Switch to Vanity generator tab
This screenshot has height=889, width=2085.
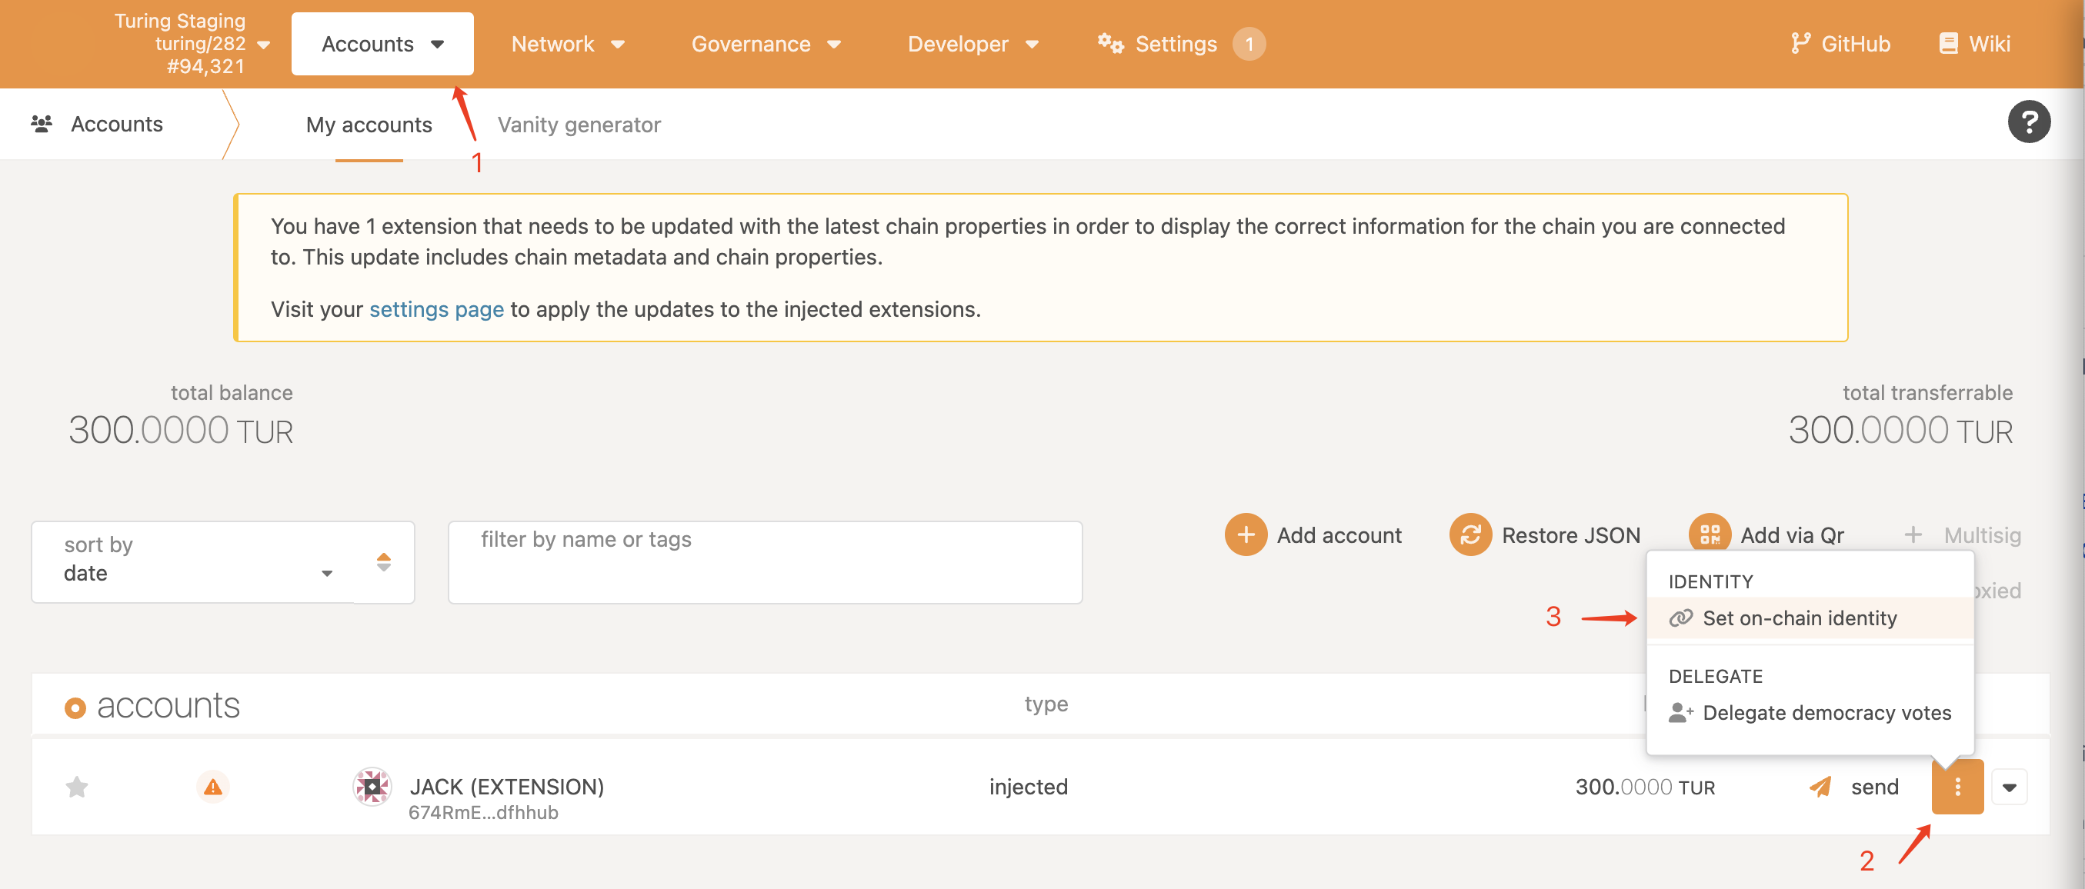(x=579, y=125)
